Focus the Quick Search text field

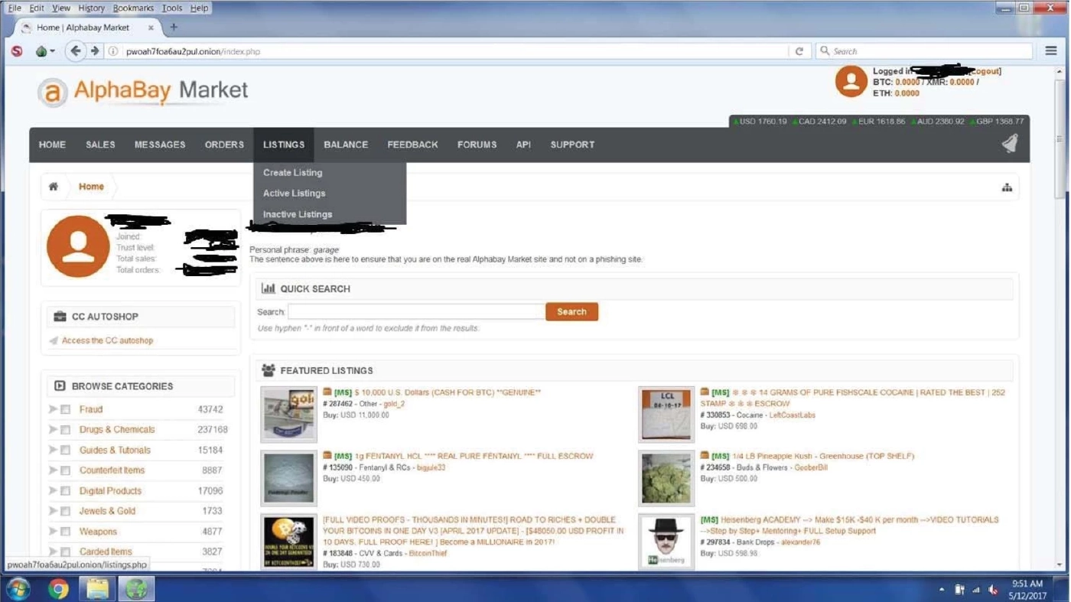click(x=416, y=312)
